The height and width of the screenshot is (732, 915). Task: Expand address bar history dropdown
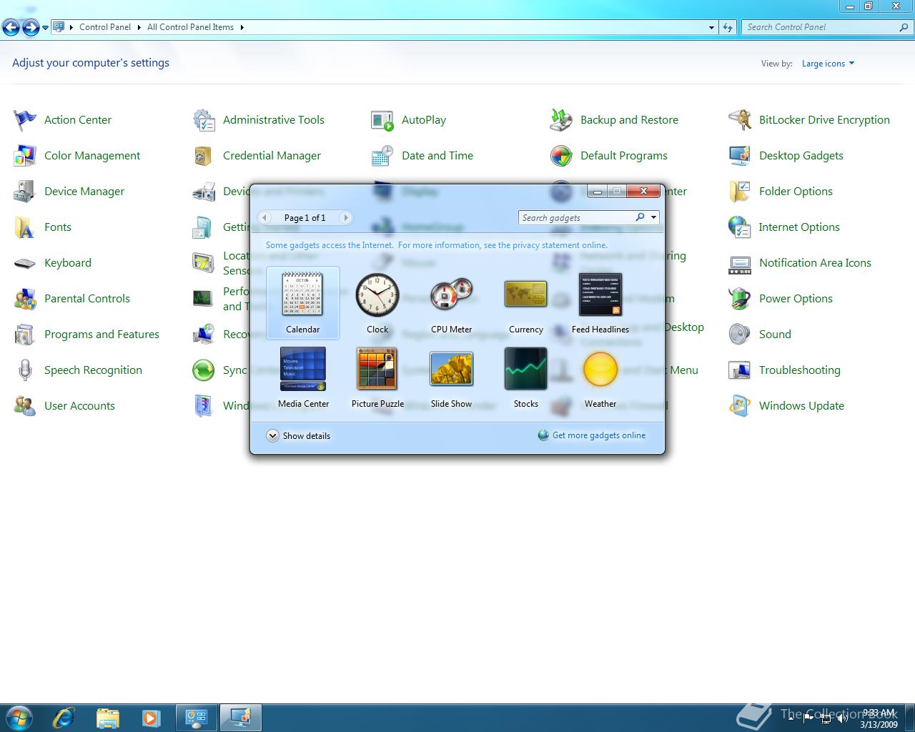[x=711, y=27]
